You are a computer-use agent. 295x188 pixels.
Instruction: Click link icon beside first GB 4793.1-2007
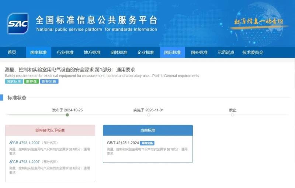(x=11, y=143)
